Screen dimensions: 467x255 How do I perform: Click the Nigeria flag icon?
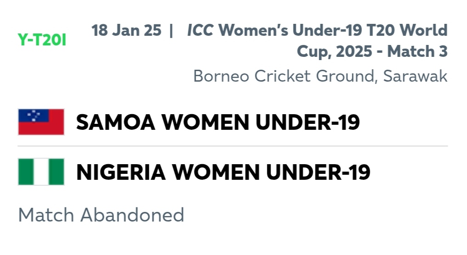pos(41,172)
